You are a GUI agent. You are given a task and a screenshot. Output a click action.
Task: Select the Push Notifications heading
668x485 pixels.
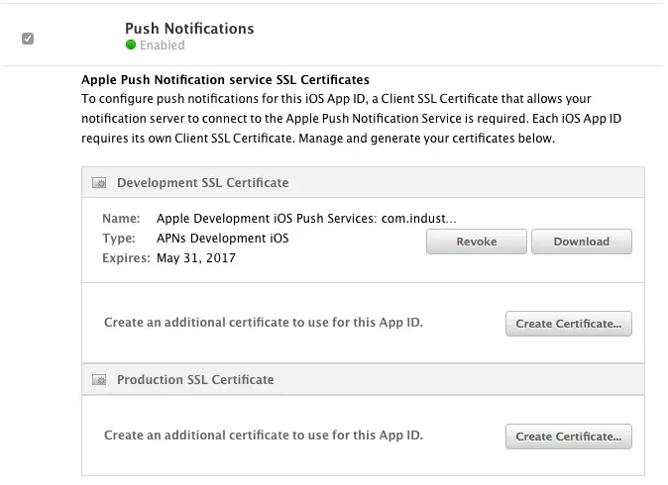click(x=189, y=29)
